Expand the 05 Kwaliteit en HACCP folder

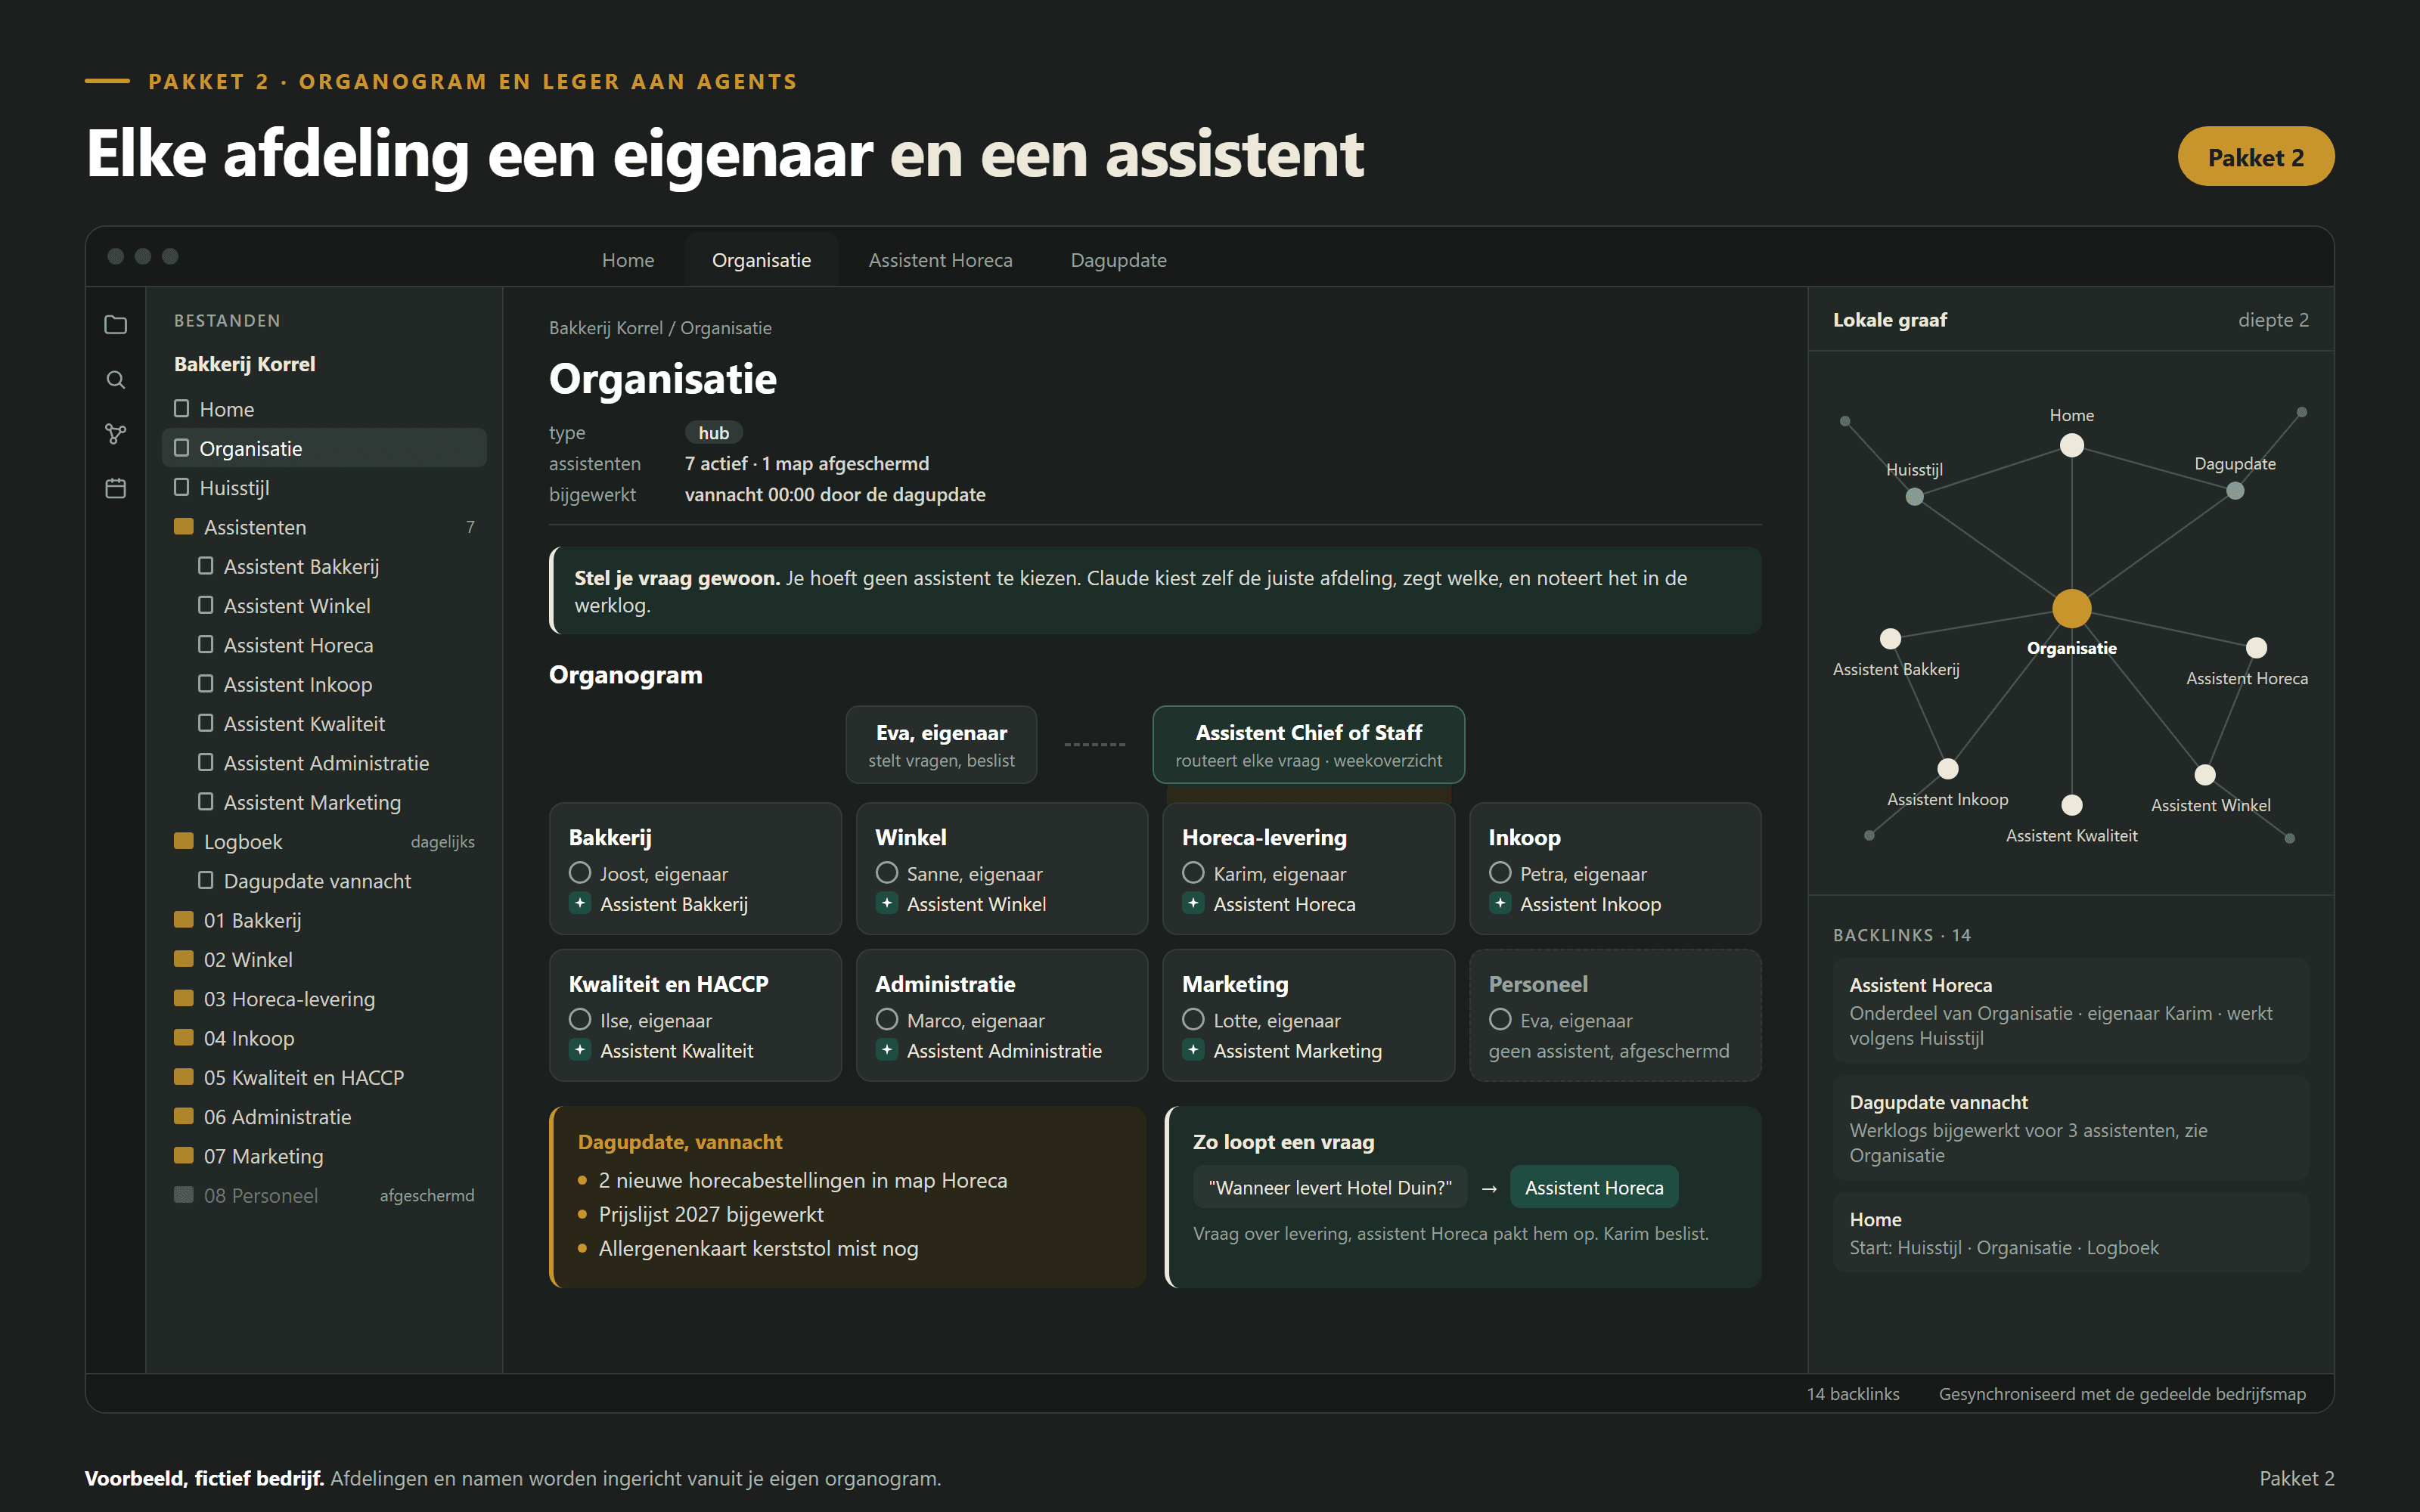pyautogui.click(x=324, y=1078)
